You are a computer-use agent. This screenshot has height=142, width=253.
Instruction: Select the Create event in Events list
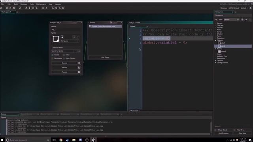click(105, 26)
